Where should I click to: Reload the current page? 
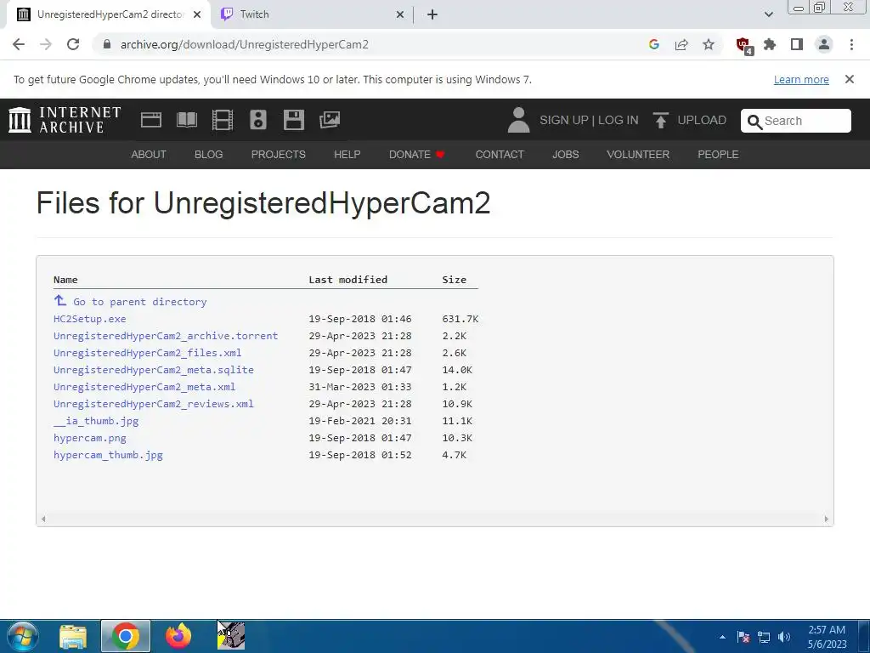click(73, 44)
